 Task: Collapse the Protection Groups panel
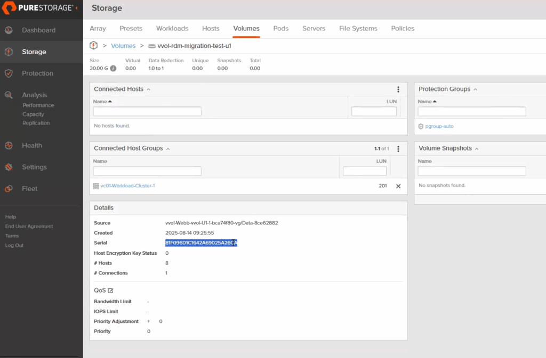[475, 89]
